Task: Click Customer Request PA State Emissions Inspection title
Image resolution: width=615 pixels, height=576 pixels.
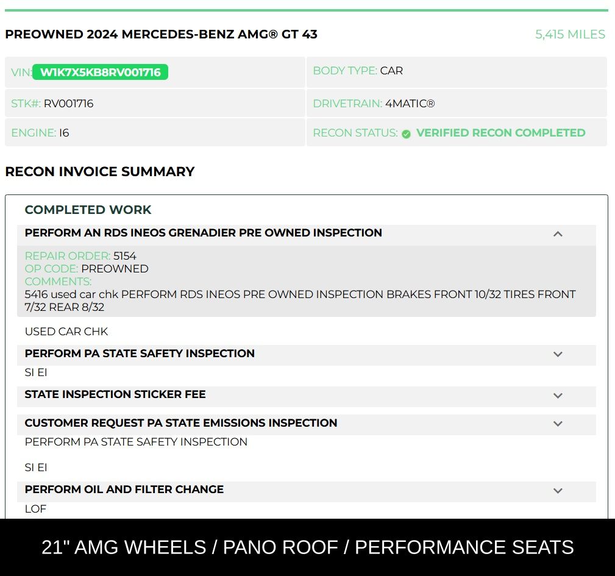Action: click(181, 422)
